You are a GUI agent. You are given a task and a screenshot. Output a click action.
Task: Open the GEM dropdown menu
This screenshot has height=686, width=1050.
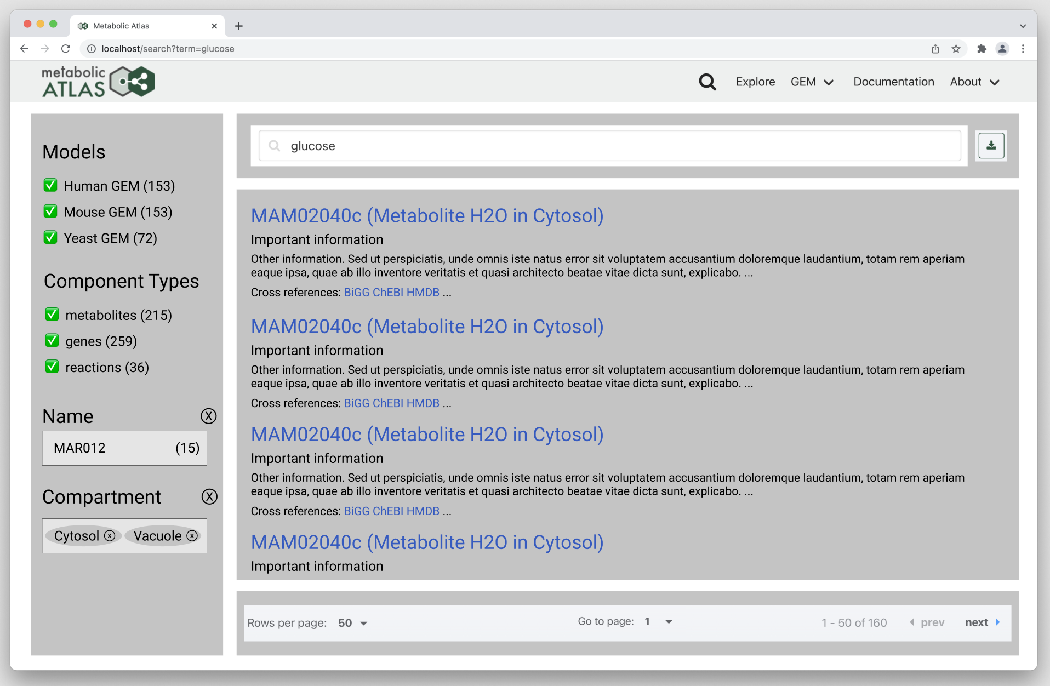click(x=812, y=81)
